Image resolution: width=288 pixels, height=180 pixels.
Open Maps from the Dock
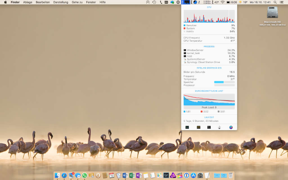[159, 175]
